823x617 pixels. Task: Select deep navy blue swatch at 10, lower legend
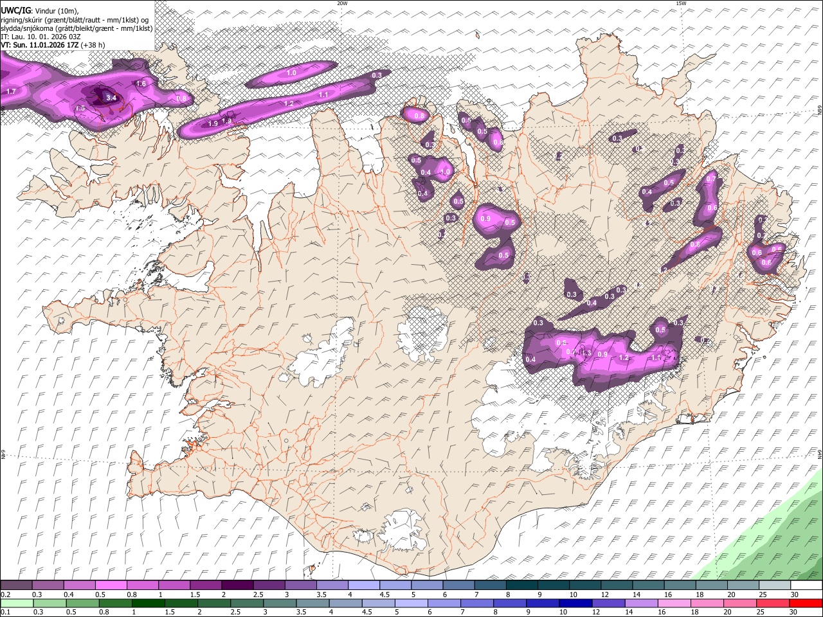575,603
